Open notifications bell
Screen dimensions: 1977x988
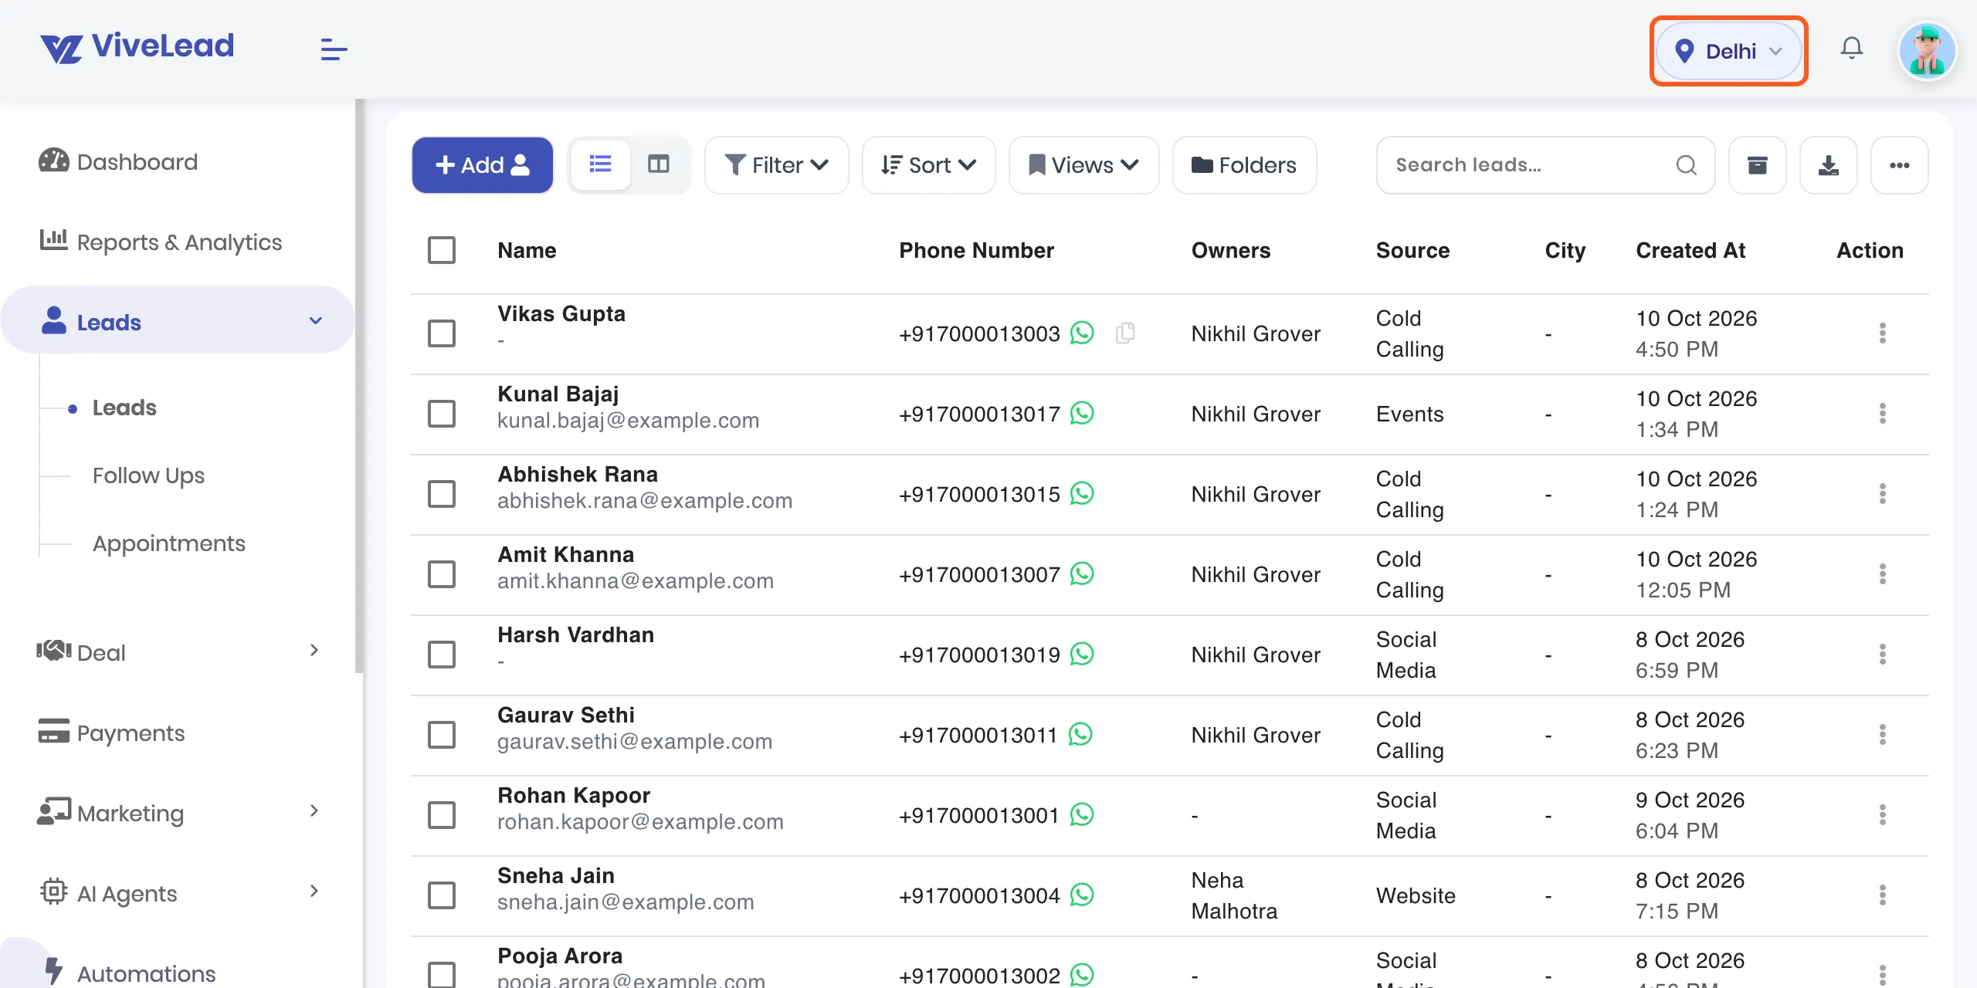coord(1851,49)
